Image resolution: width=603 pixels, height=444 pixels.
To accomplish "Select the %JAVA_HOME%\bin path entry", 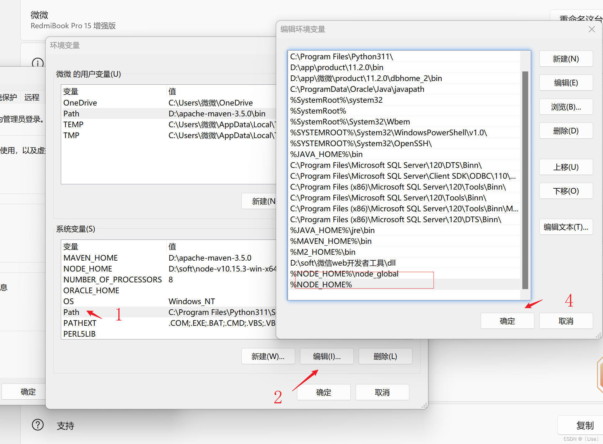I will pyautogui.click(x=326, y=155).
